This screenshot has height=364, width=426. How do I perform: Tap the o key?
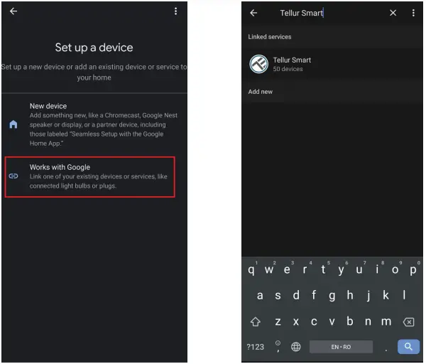(395, 269)
